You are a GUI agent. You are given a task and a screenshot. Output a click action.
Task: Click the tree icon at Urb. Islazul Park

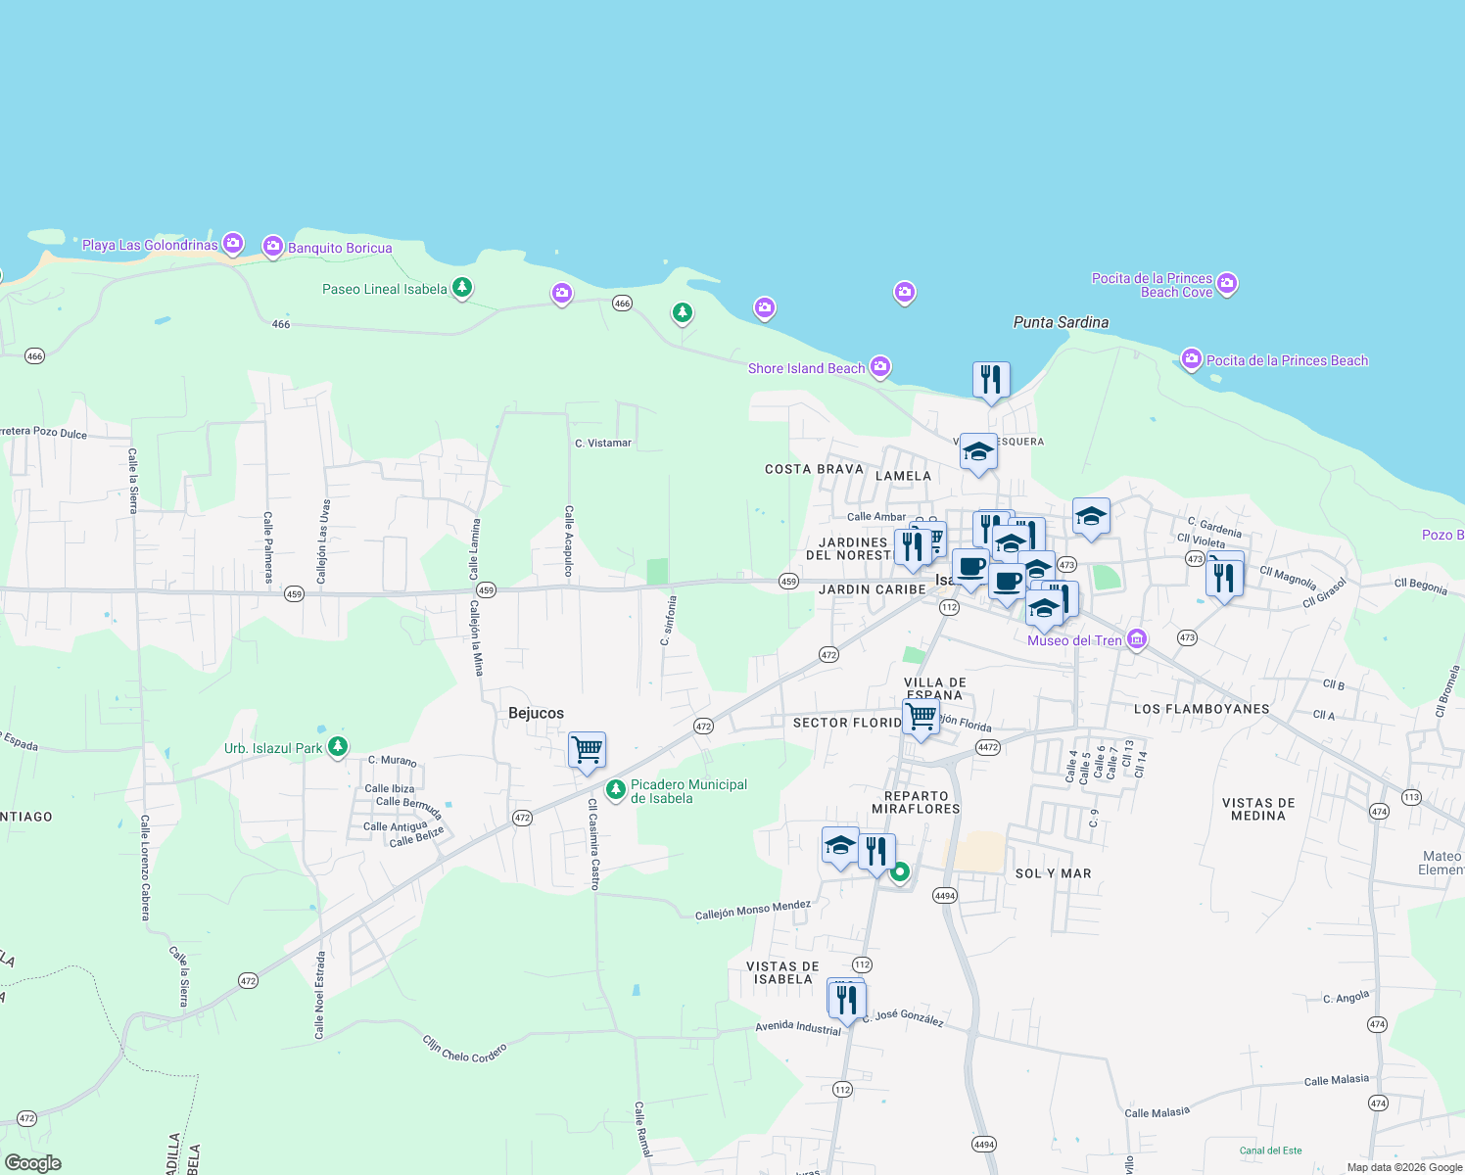pyautogui.click(x=337, y=746)
